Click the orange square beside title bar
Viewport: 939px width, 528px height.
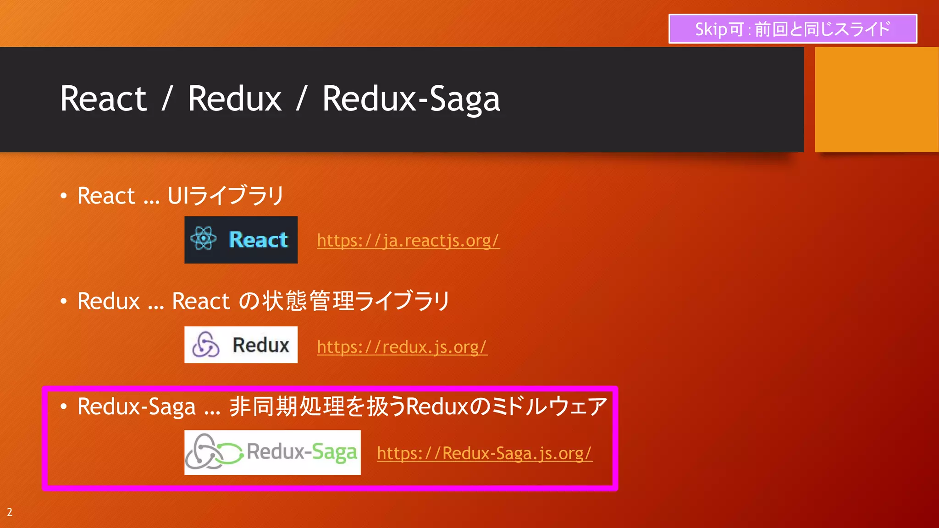(x=876, y=99)
